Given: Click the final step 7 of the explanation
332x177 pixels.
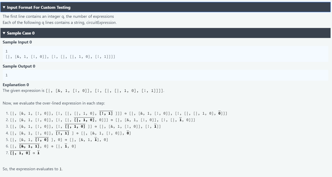Looking at the screenshot, I should tap(23, 153).
